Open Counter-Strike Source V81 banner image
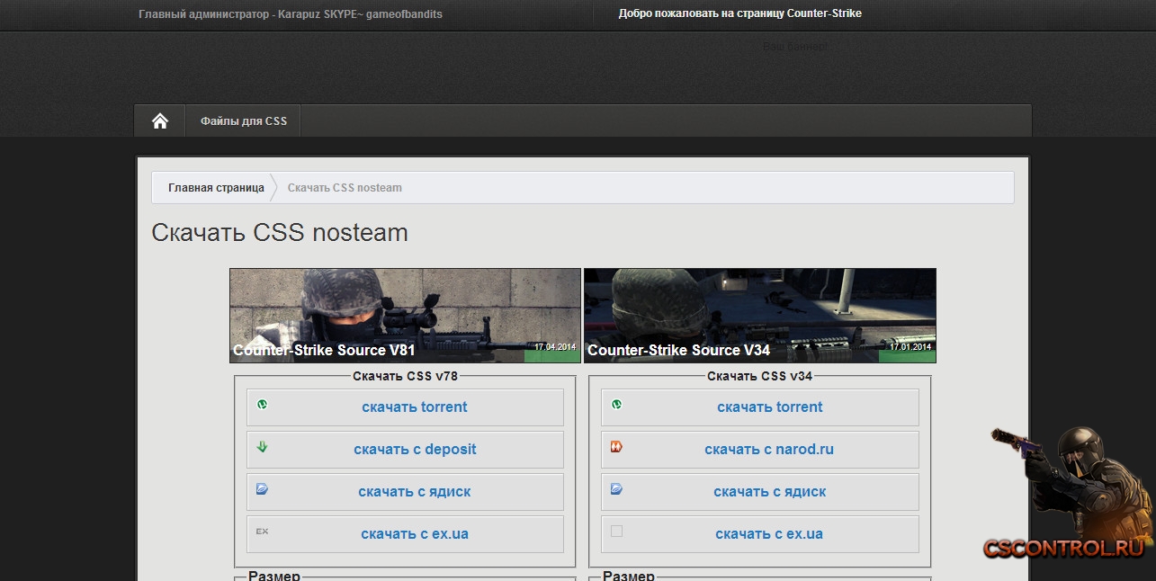1156x581 pixels. (405, 316)
